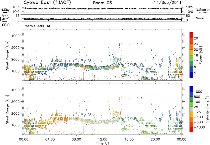Click the "Time UT" axis title

click(103, 143)
